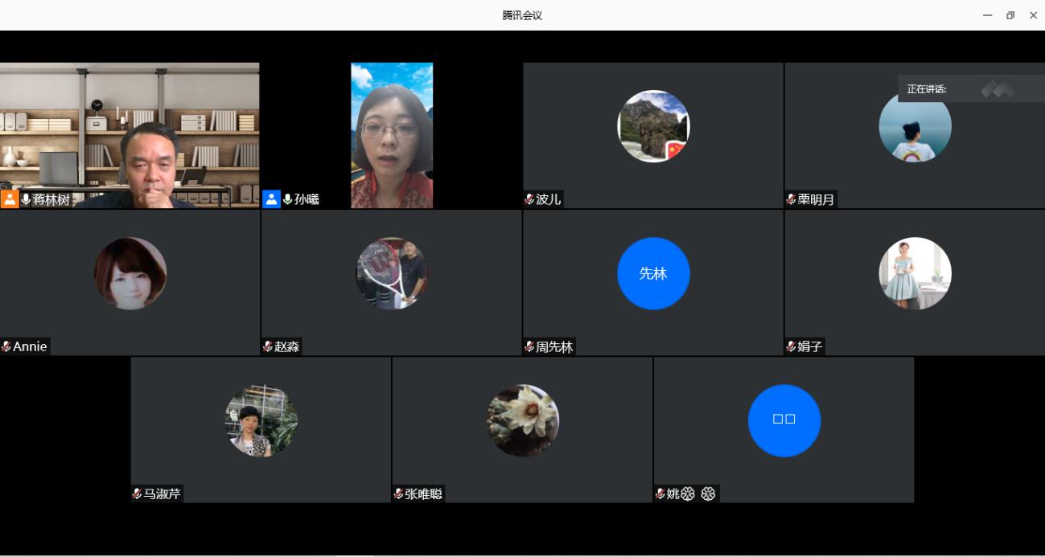Image resolution: width=1045 pixels, height=557 pixels.
Task: Click the microphone icon next to 孙曦
Action: point(288,199)
